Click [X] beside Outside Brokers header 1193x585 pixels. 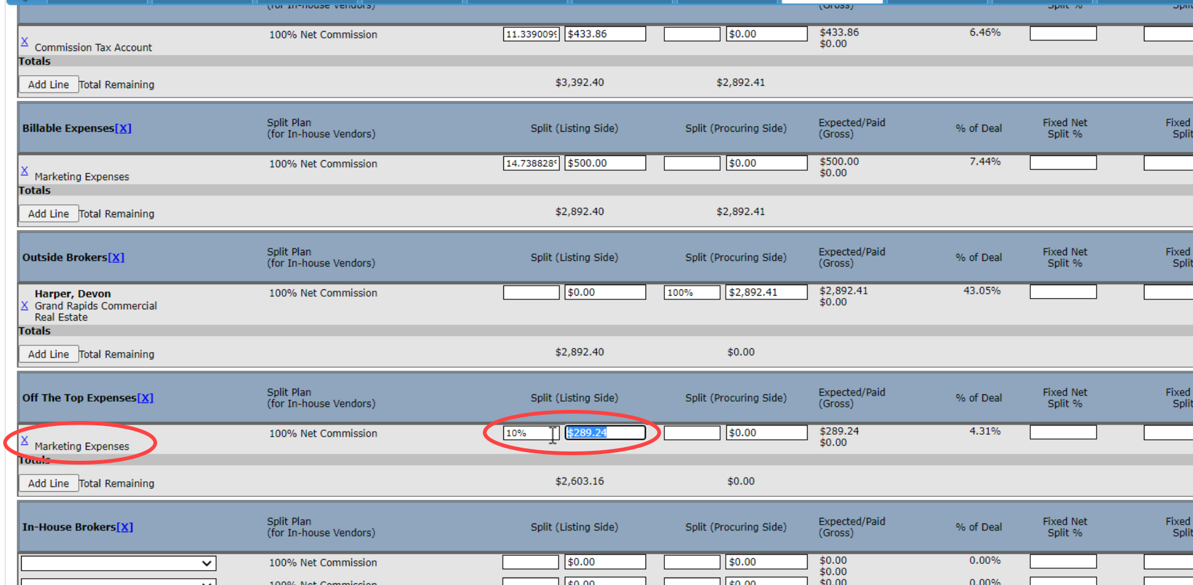(116, 258)
